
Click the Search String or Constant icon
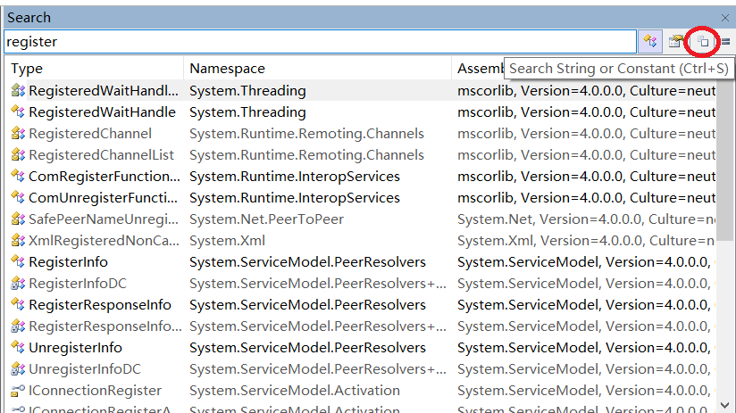click(x=703, y=41)
